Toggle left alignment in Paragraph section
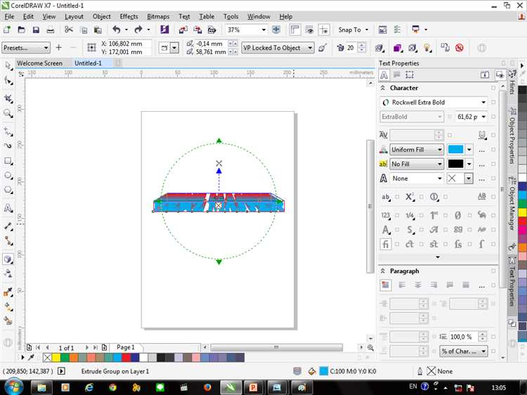The width and height of the screenshot is (527, 395). tap(402, 285)
